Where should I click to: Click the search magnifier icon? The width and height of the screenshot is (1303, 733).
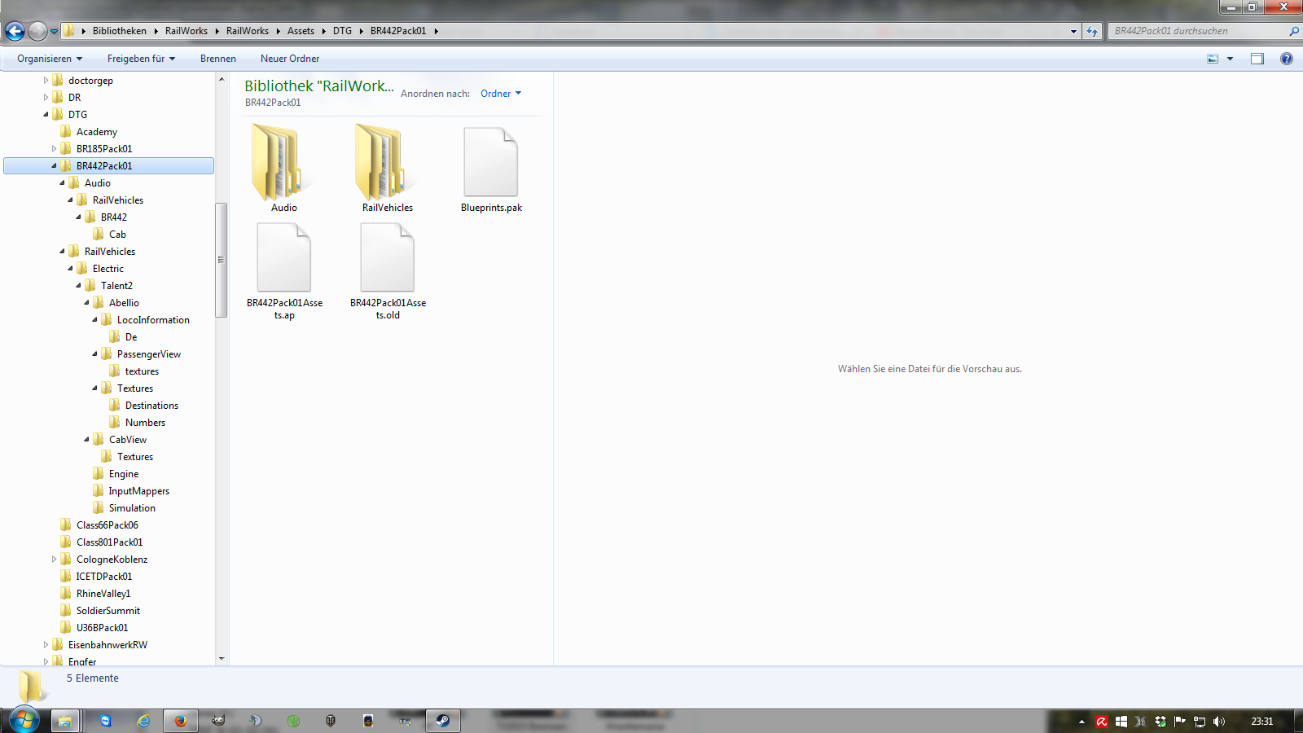1294,31
